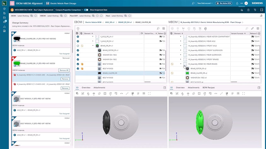Click the global search magnifier in header

pyautogui.click(x=193, y=3)
